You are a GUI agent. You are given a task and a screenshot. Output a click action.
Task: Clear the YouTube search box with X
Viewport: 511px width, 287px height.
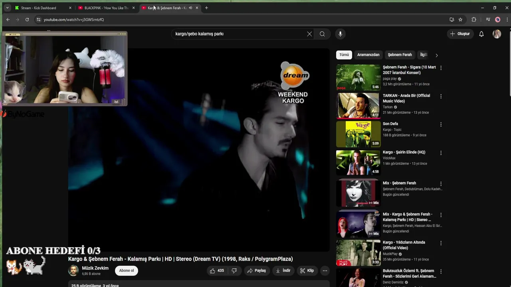point(309,34)
